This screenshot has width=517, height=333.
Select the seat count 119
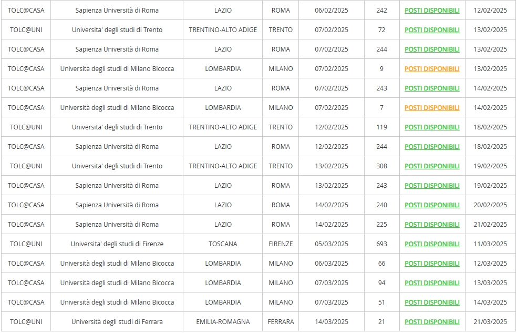(381, 127)
